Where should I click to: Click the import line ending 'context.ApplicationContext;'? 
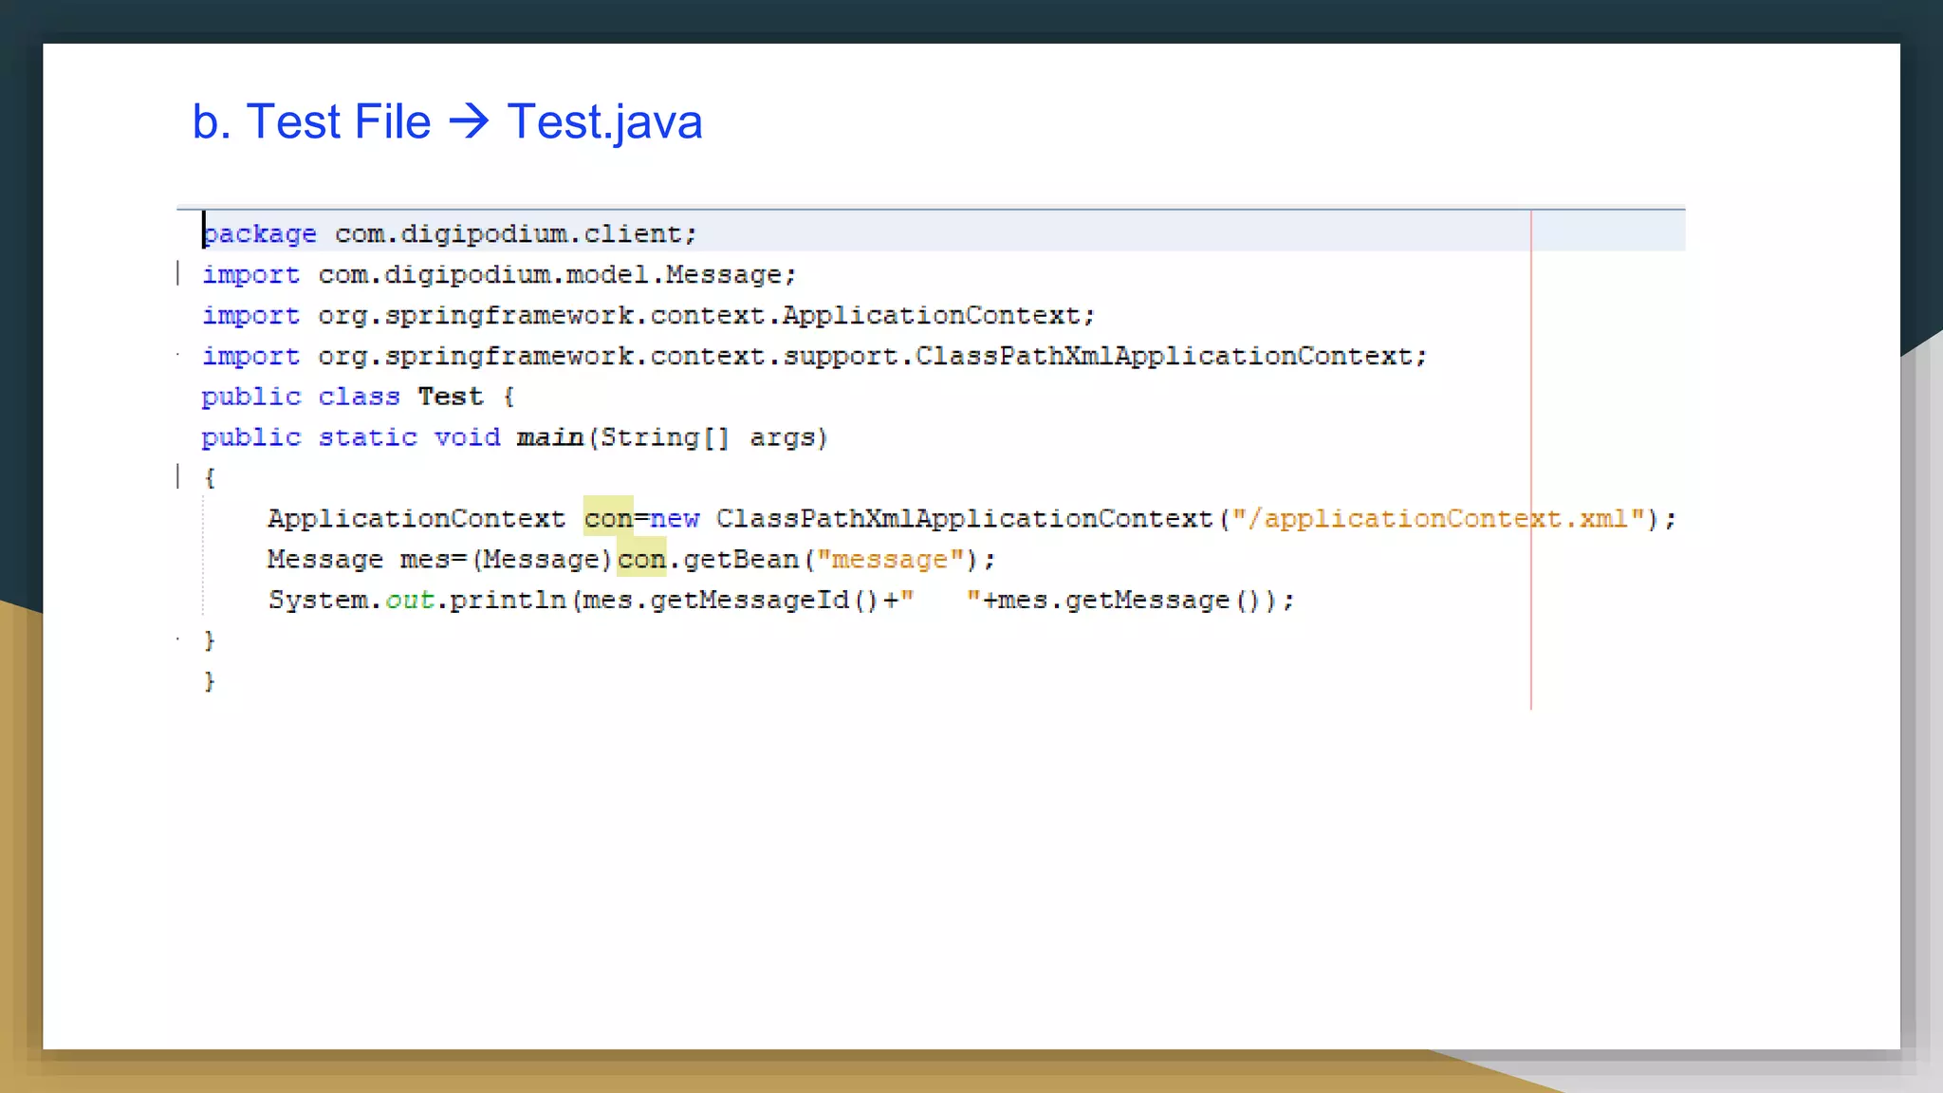tap(649, 316)
